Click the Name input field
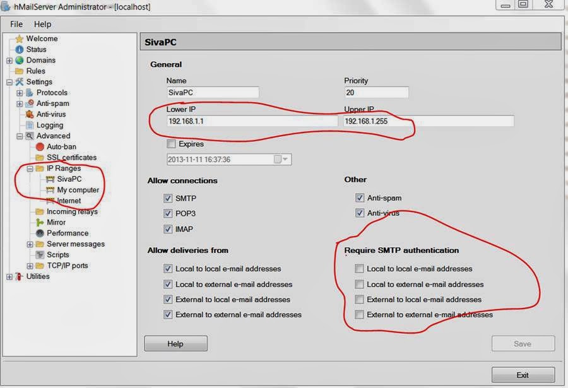The height and width of the screenshot is (388, 568). click(x=213, y=92)
